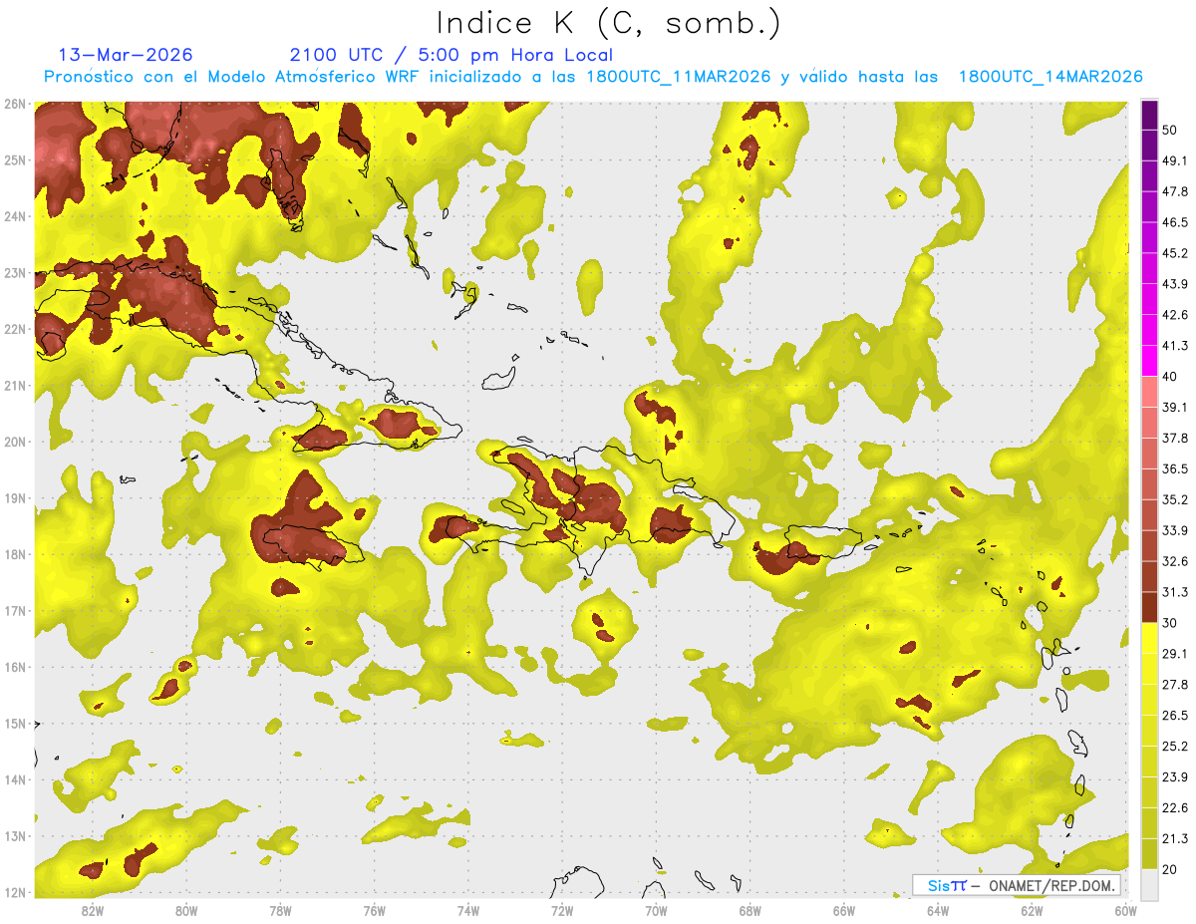The height and width of the screenshot is (924, 1196).
Task: Pick the brown swatch between 30 and 31.3
Action: [x=1149, y=608]
